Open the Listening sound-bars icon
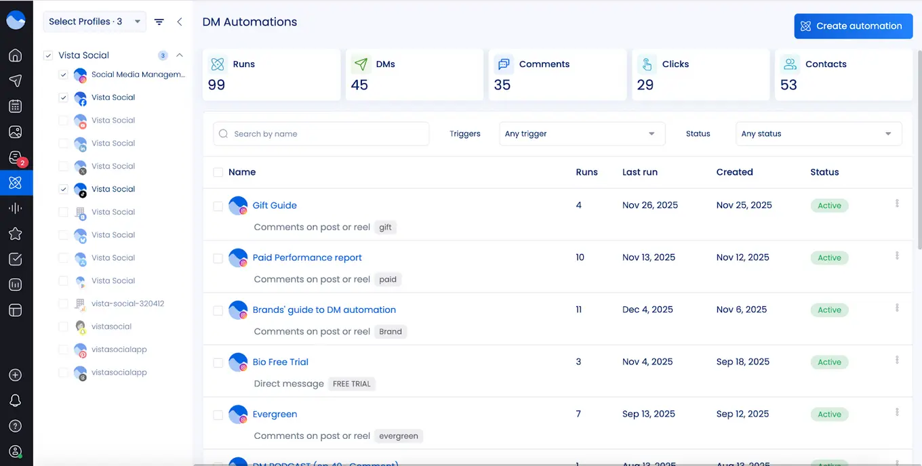 tap(16, 208)
